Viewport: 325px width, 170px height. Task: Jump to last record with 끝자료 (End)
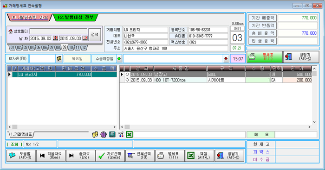coord(80,156)
